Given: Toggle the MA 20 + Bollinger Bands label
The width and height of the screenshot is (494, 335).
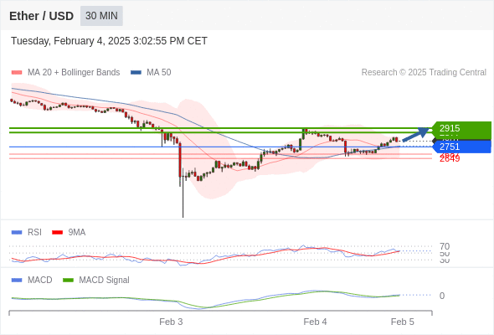Looking at the screenshot, I should [74, 73].
